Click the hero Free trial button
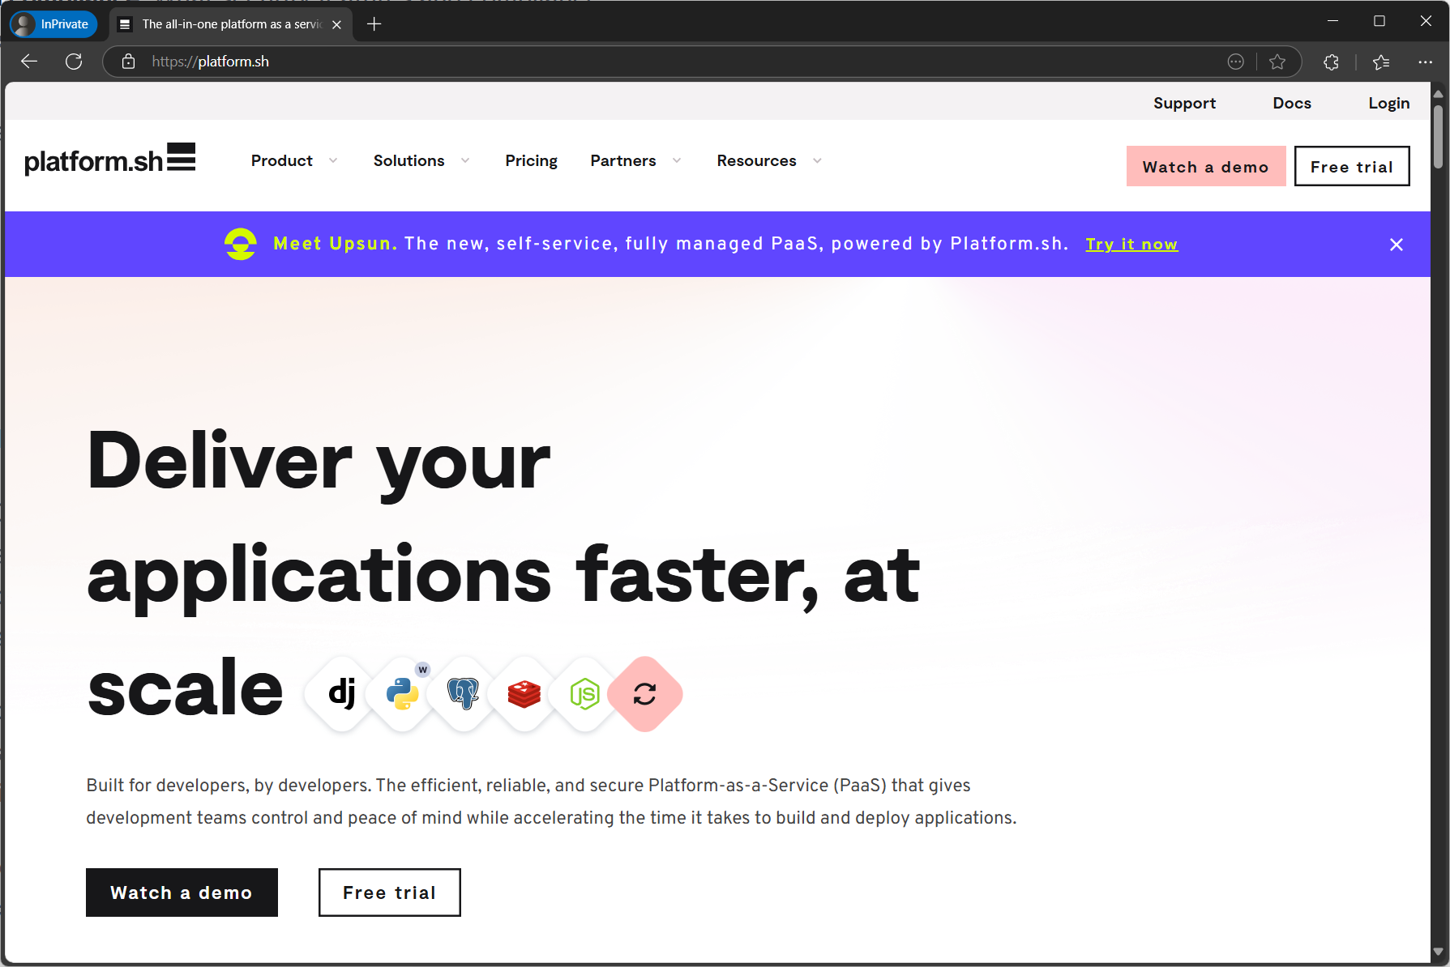 (390, 892)
